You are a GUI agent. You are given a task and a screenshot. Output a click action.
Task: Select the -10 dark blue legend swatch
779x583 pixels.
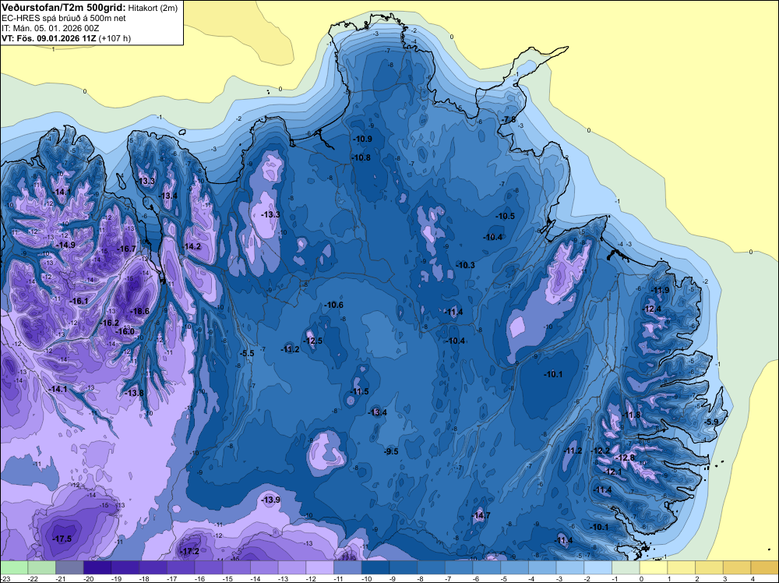(375, 567)
